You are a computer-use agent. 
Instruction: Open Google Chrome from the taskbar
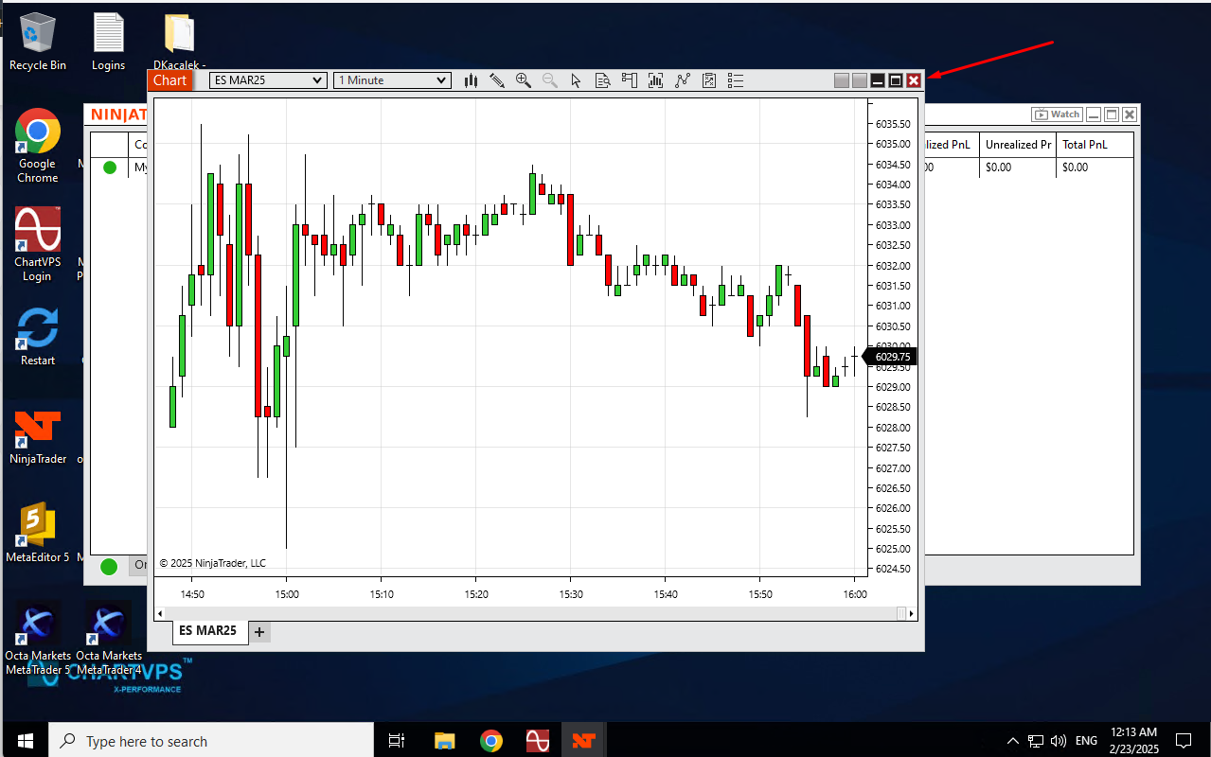pyautogui.click(x=490, y=741)
